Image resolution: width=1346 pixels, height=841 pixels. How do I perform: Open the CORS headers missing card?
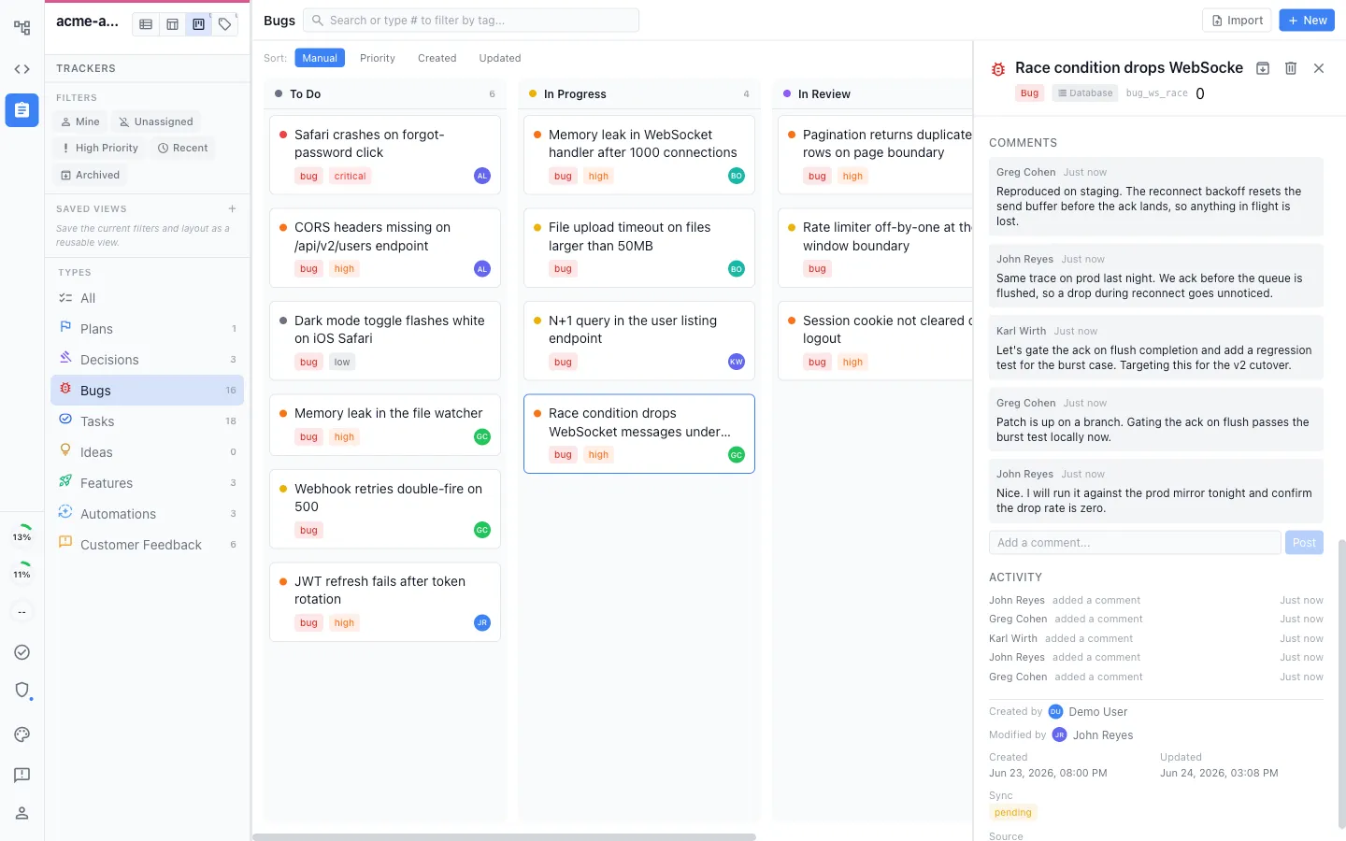385,248
